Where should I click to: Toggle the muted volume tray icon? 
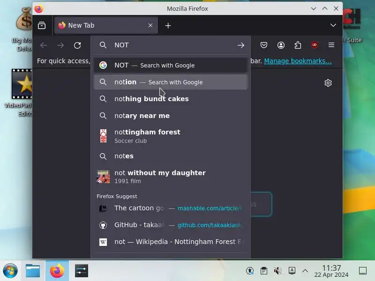277,271
